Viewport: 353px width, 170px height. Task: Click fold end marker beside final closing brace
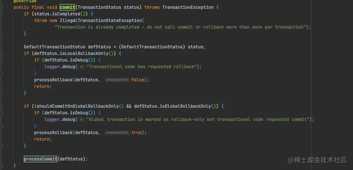1,166
